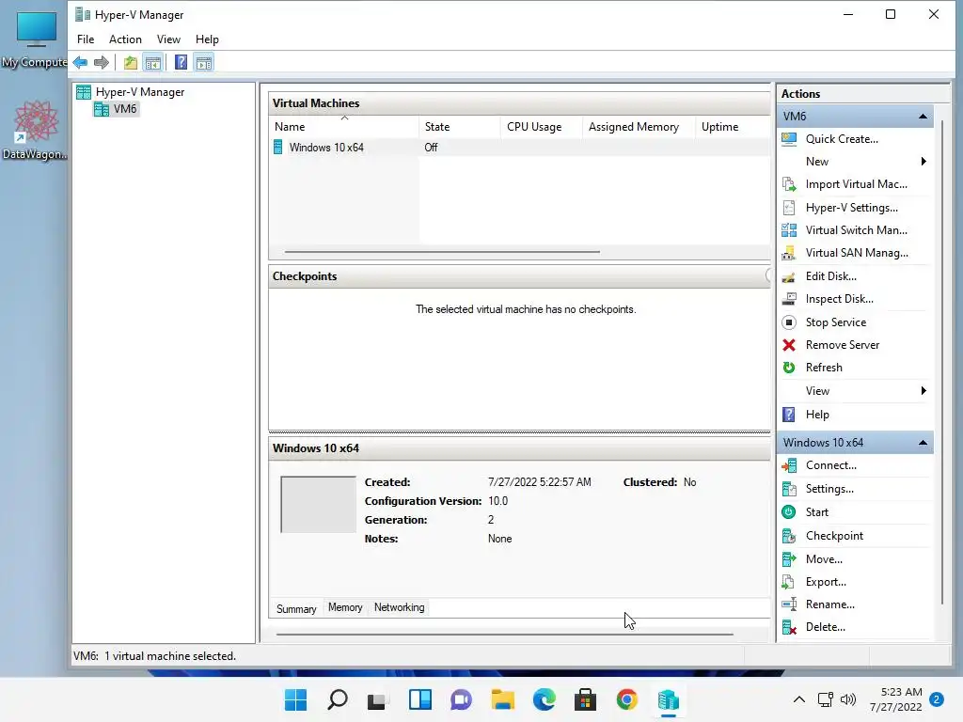This screenshot has height=722, width=963.
Task: Open Import Virtual Machine action
Action: (x=856, y=184)
